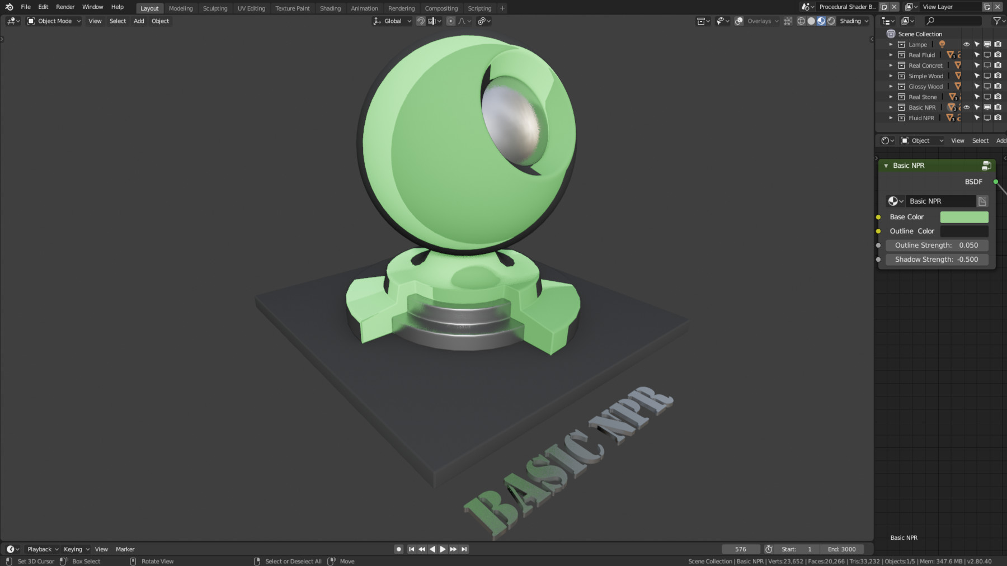
Task: Click the monitor icon next to Glossy Wood
Action: (987, 86)
